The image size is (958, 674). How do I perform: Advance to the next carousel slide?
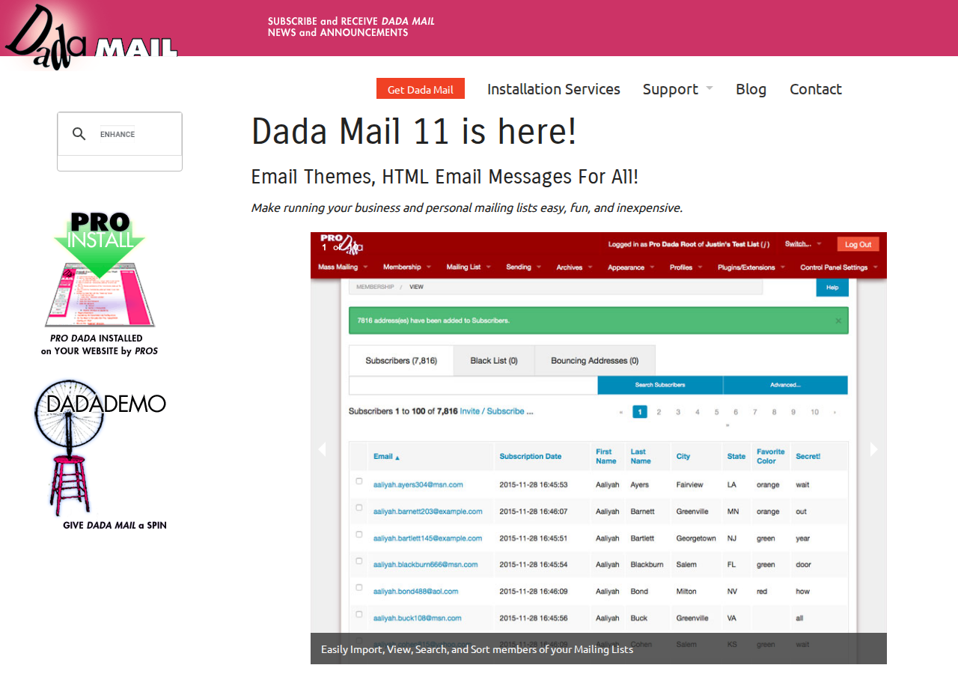point(873,449)
